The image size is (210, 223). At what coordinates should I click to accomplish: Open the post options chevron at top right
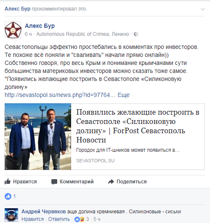pyautogui.click(x=202, y=9)
